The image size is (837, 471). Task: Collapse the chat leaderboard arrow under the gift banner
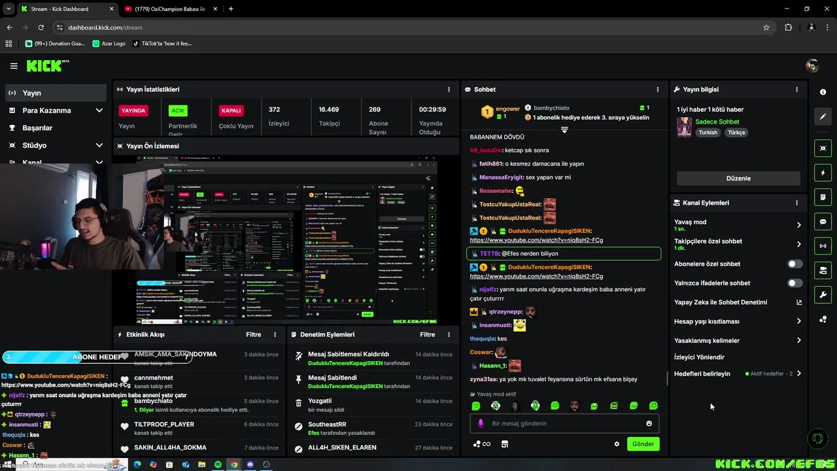point(564,130)
